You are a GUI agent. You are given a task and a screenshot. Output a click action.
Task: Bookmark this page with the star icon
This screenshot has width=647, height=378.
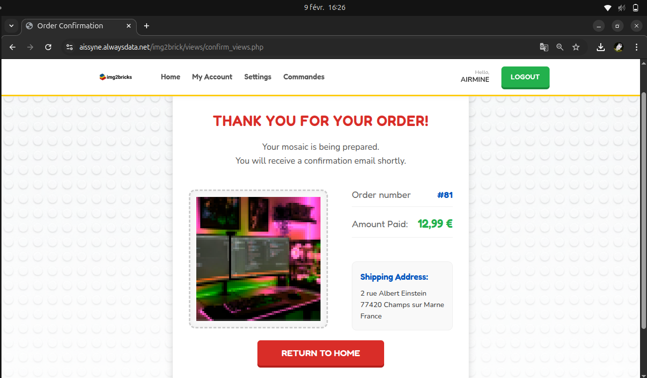click(x=576, y=47)
